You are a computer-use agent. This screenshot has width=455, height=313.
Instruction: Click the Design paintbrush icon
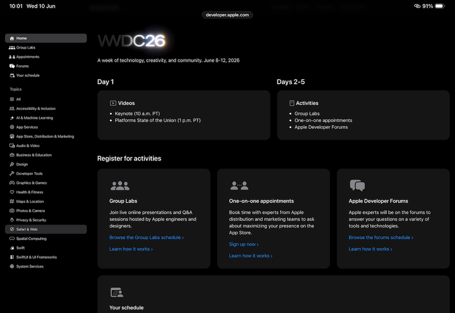point(12,164)
